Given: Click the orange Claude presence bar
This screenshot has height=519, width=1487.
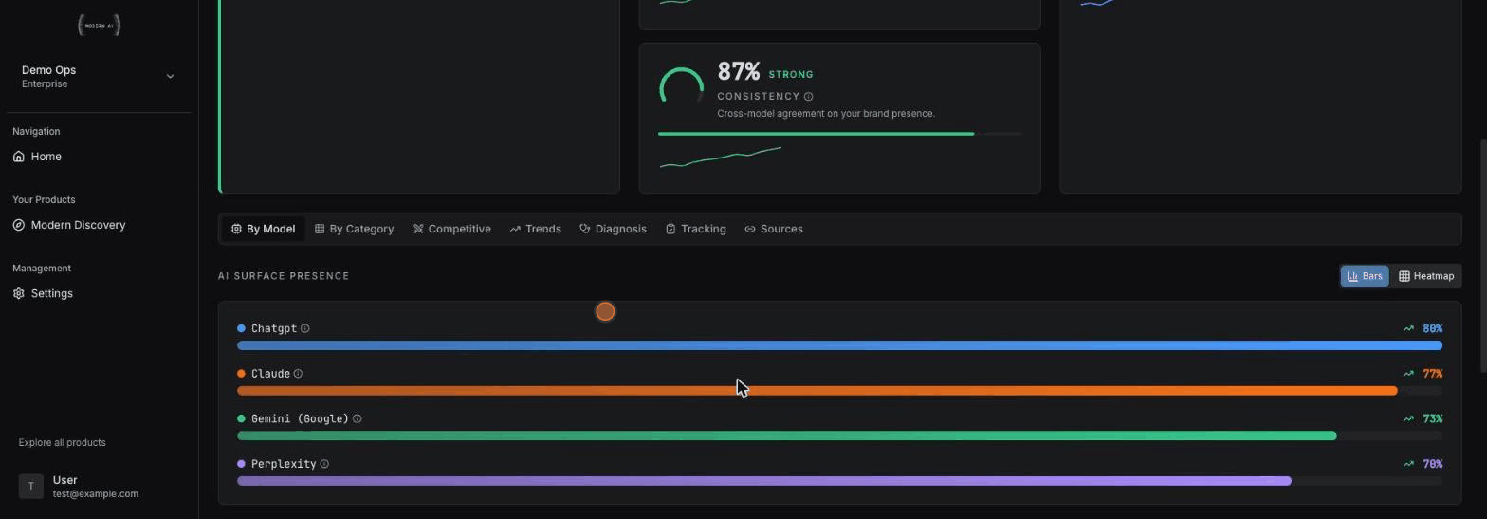Looking at the screenshot, I should click(x=817, y=391).
